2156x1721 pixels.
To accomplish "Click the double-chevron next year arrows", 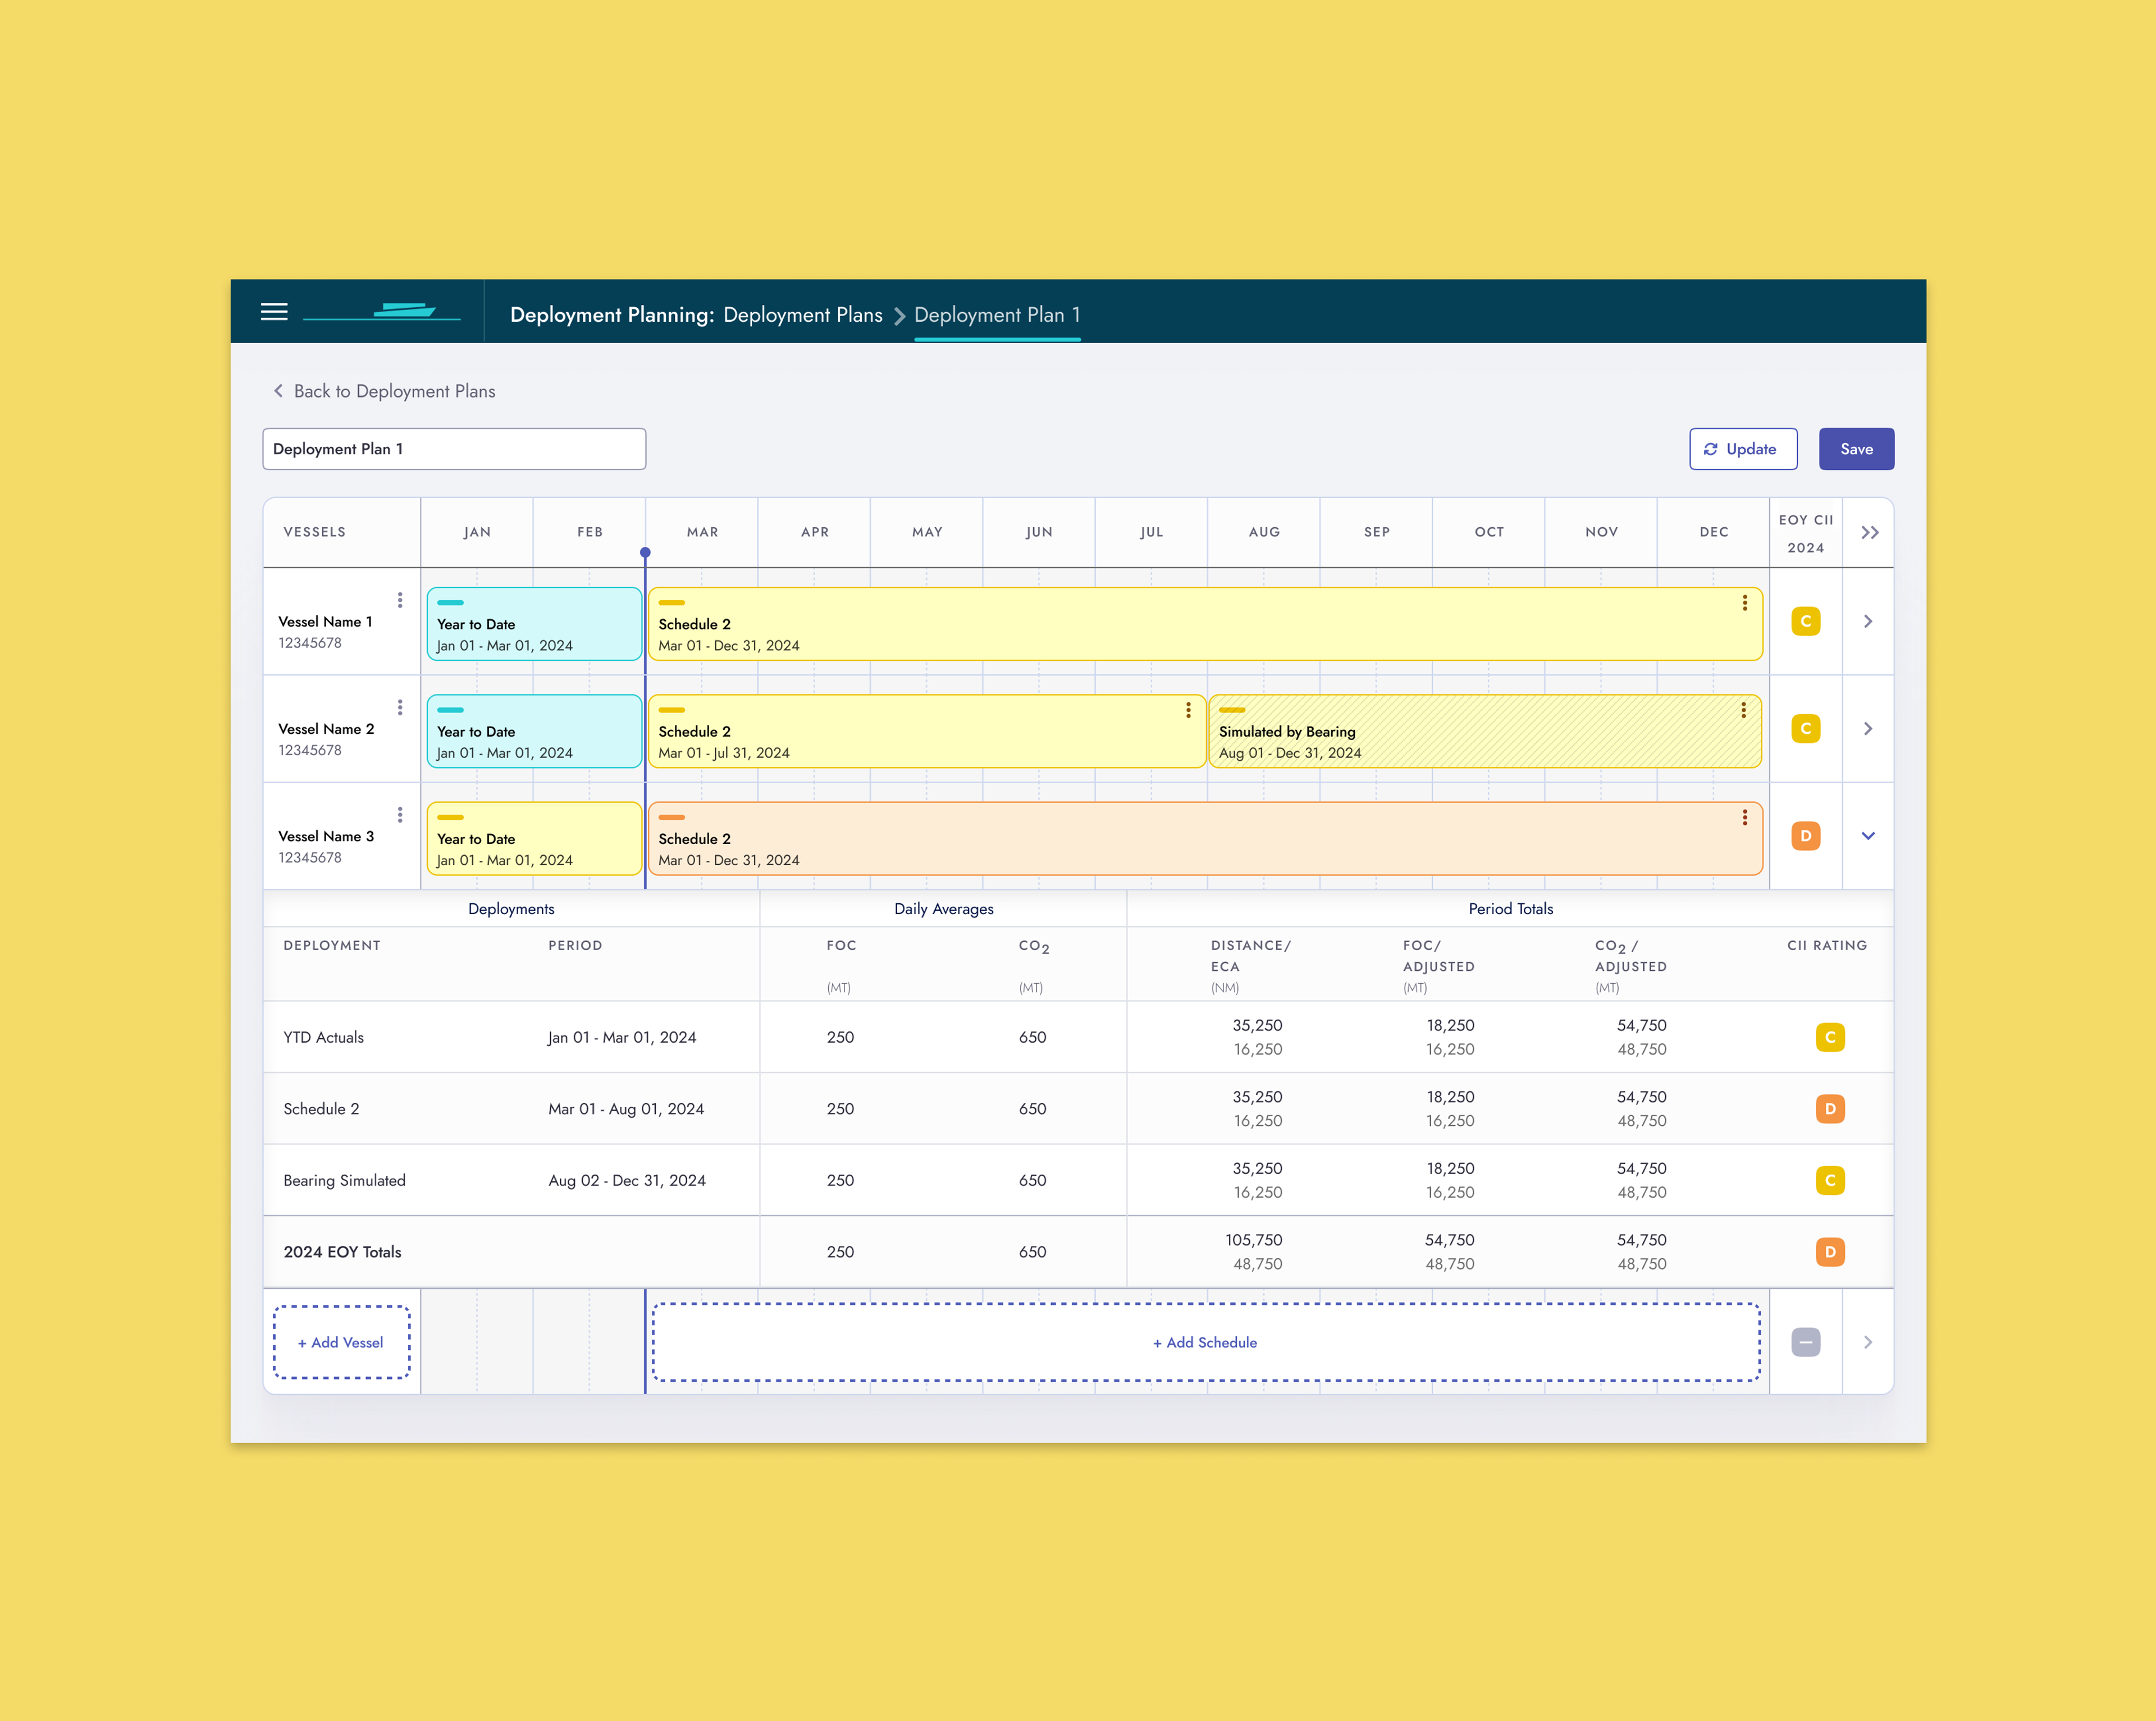I will (1869, 533).
